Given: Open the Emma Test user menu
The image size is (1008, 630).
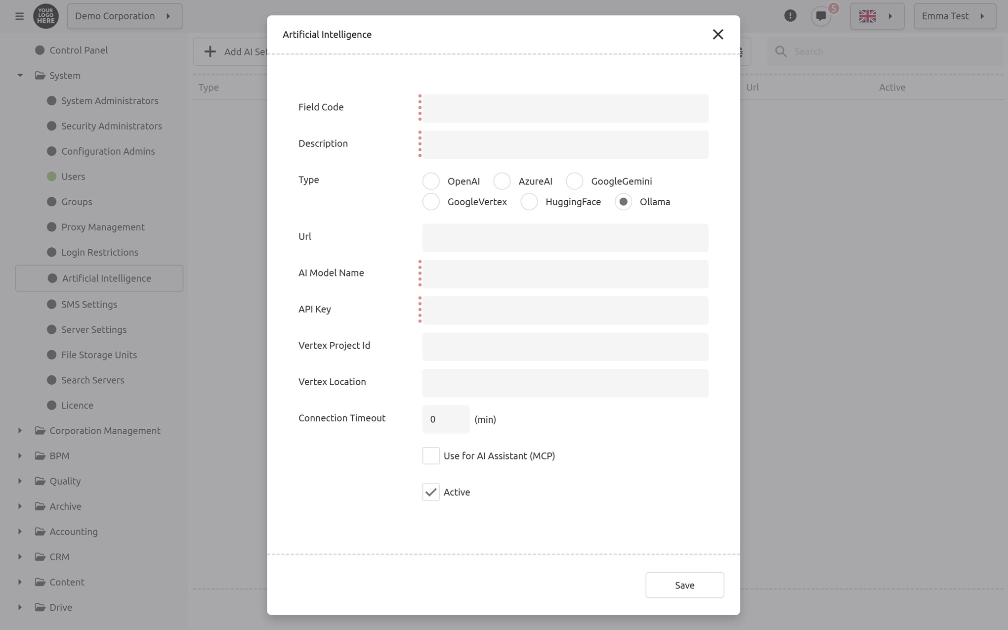Looking at the screenshot, I should (955, 16).
